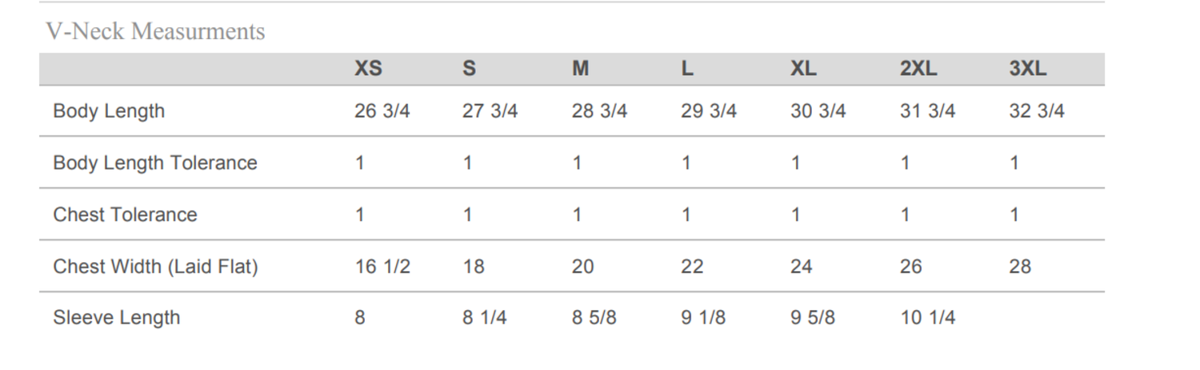Screen dimensions: 1200x370
Task: Select body length value 29 3/4
Action: (708, 111)
